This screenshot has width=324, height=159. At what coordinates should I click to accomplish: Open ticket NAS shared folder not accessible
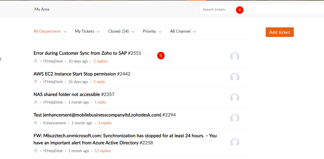[x=74, y=94]
